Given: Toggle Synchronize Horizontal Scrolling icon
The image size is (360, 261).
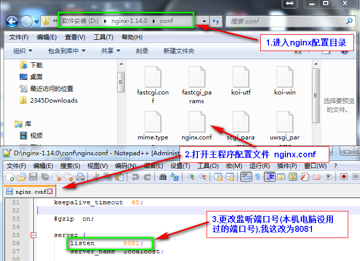Looking at the screenshot, I should [x=230, y=177].
